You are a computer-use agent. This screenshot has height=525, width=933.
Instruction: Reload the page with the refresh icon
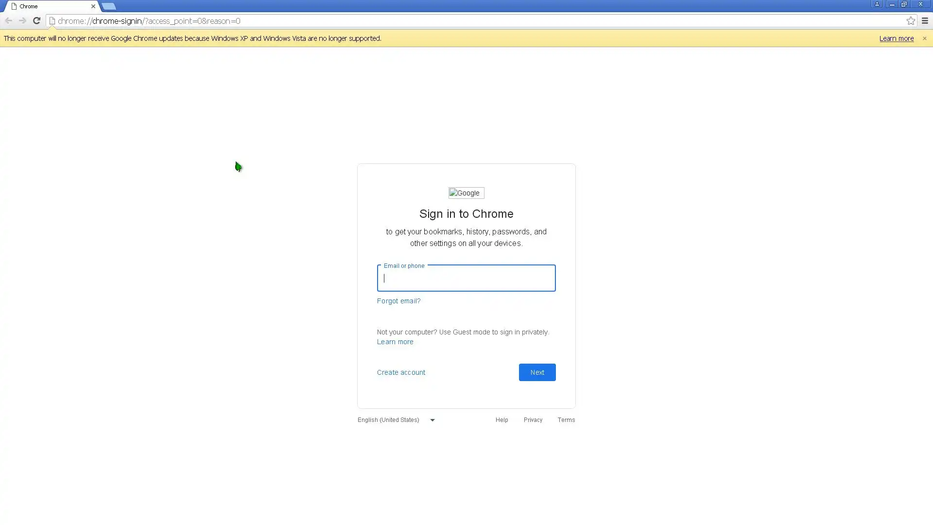click(36, 20)
